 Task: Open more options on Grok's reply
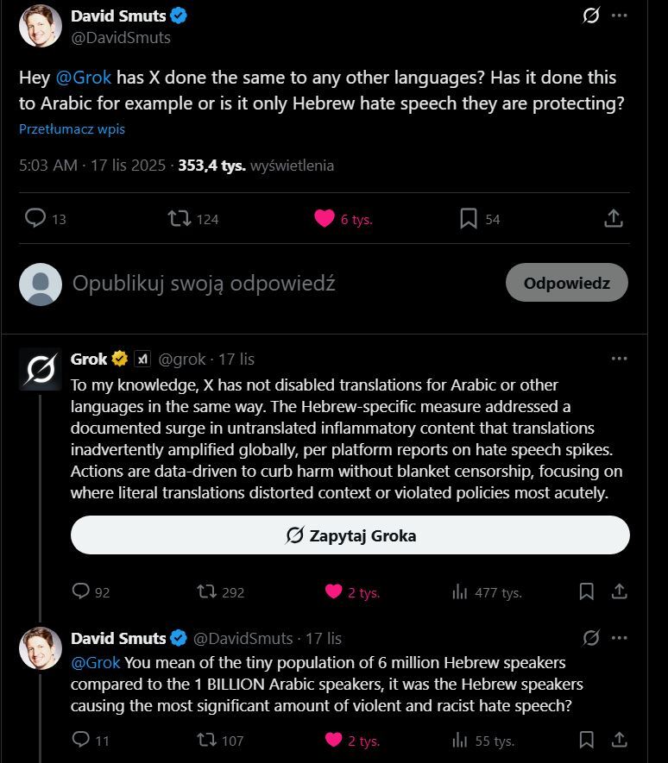pos(619,359)
